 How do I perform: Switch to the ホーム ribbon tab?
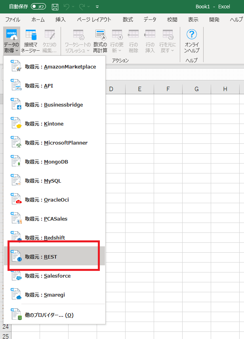(38, 20)
